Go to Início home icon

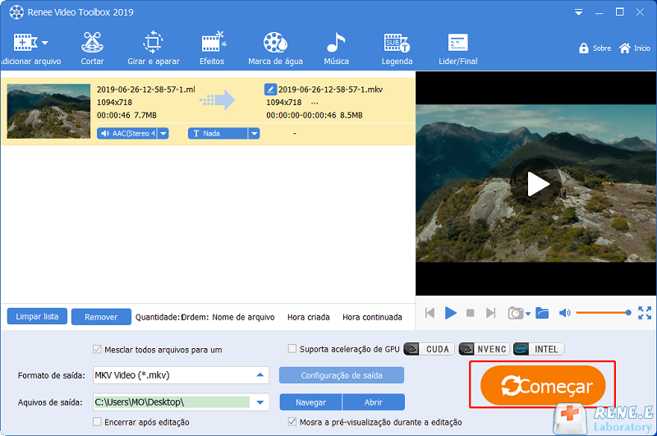[x=625, y=48]
